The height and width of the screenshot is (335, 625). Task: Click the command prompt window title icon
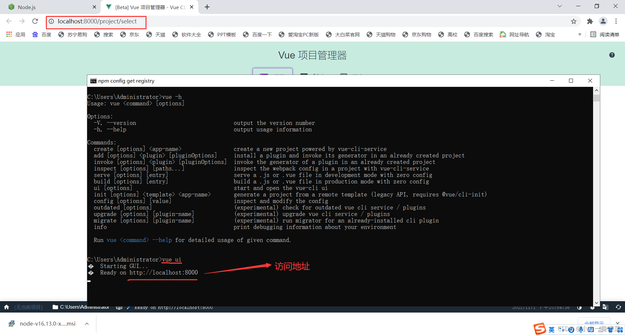93,81
